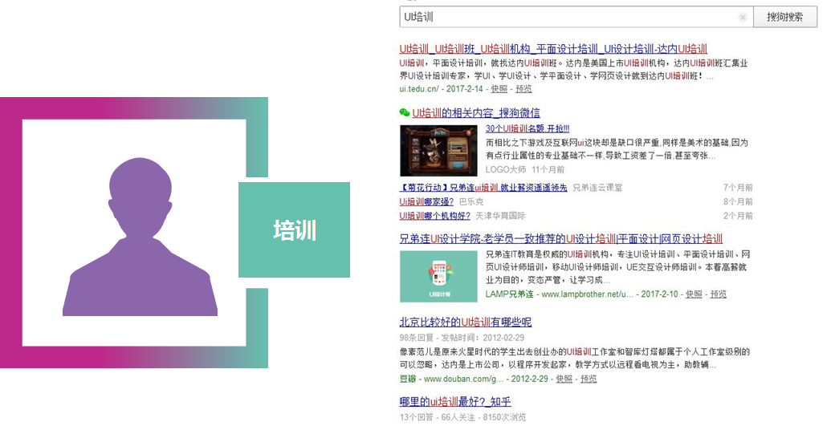Clear the search box with the X icon
Viewport: 831px width, 426px height.
pyautogui.click(x=743, y=18)
